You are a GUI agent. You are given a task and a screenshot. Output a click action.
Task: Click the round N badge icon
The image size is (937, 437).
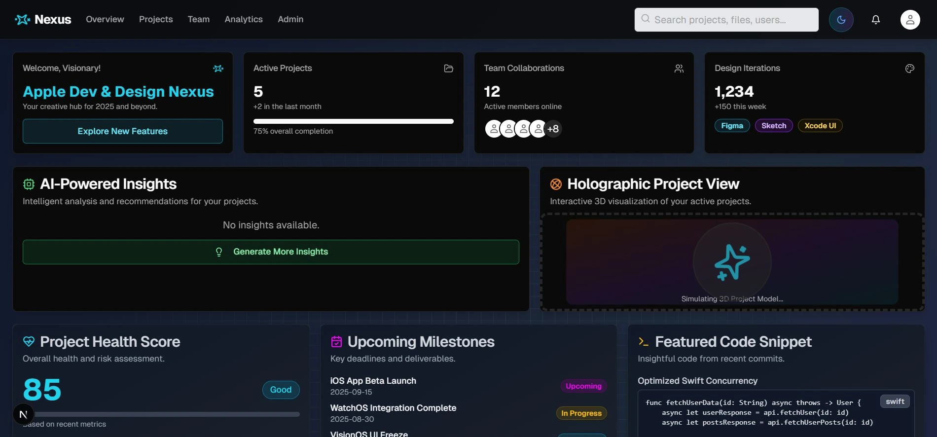pos(23,414)
